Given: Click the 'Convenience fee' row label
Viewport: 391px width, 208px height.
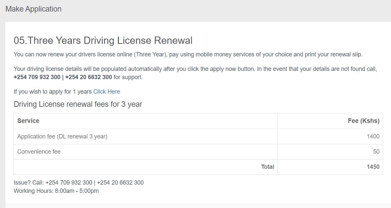Looking at the screenshot, I should point(39,152).
